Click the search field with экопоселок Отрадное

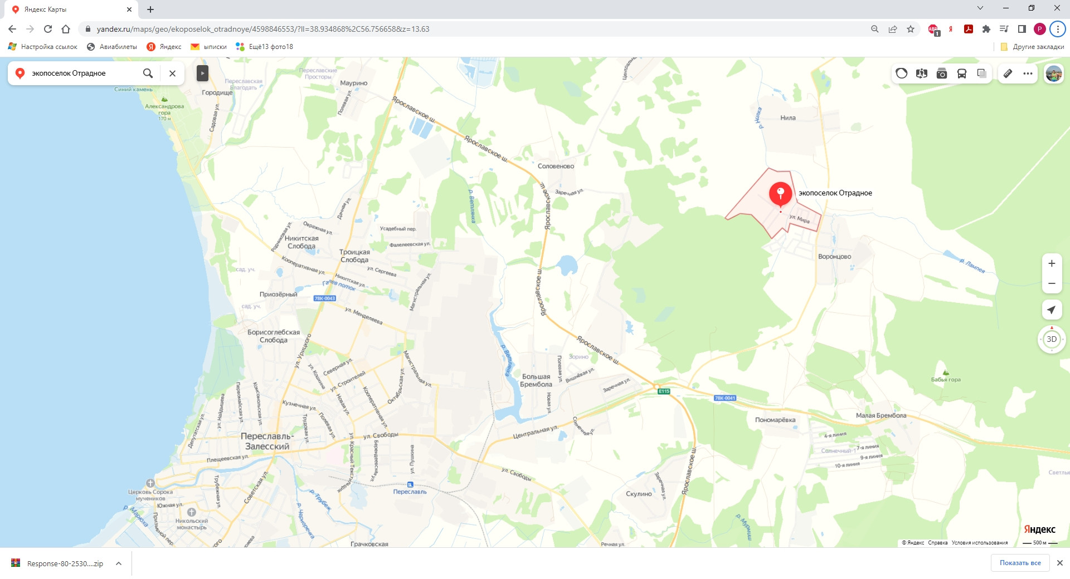point(82,73)
